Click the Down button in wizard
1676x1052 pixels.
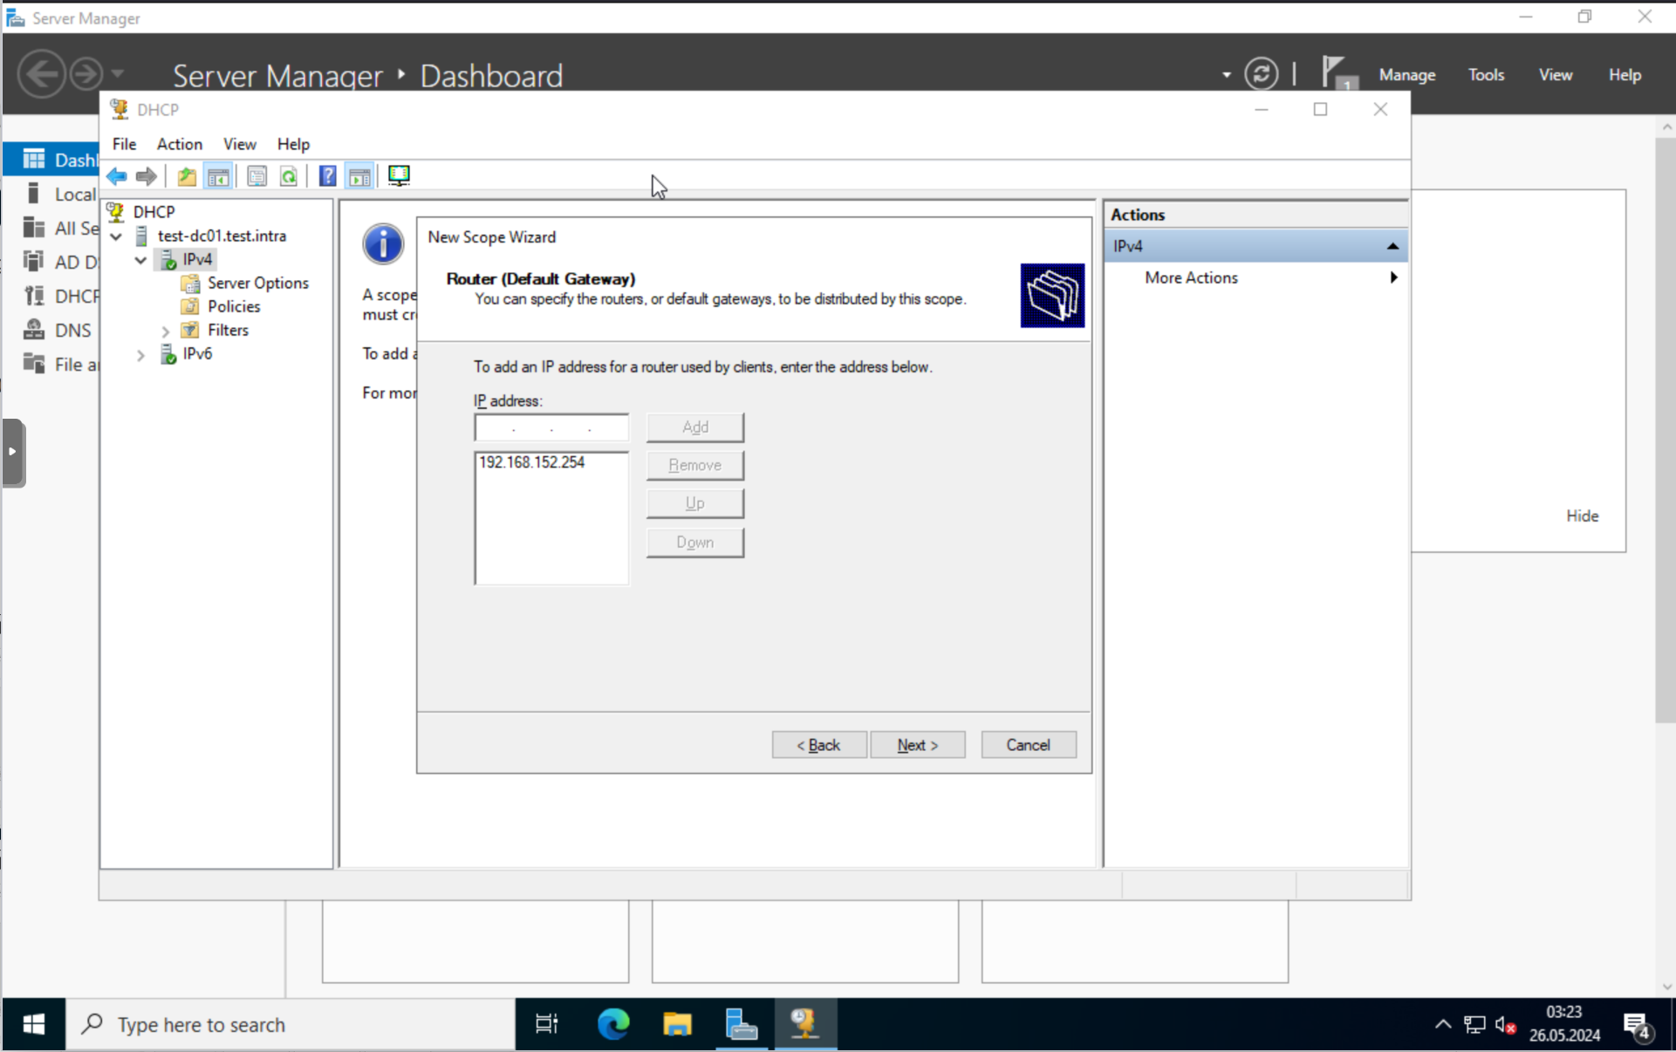[695, 543]
